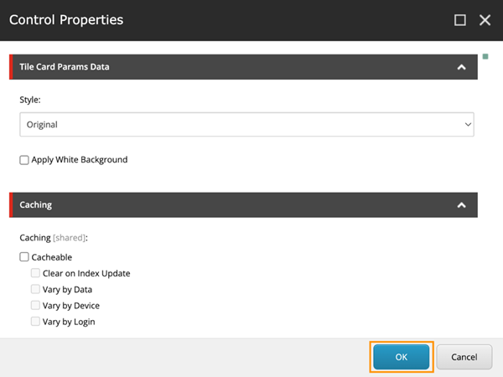Click the Tile Card Params Data header title
Image resolution: width=503 pixels, height=377 pixels.
click(x=65, y=67)
